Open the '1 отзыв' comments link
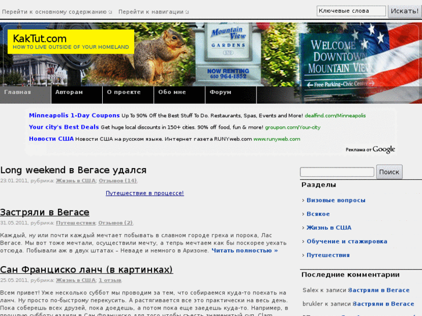The width and height of the screenshot is (422, 316). [x=110, y=280]
